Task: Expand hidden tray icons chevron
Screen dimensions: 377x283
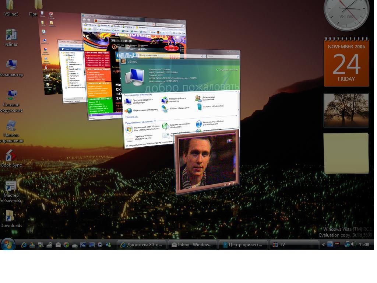Action: coord(323,245)
